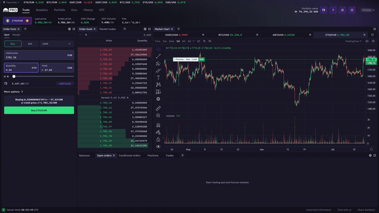Click the order amount percentage slider handle
Viewport: 379px width, 213px height.
(14, 76)
